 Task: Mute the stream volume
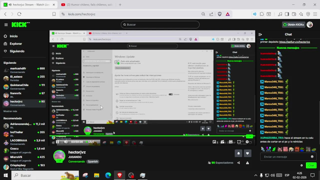pos(66,142)
